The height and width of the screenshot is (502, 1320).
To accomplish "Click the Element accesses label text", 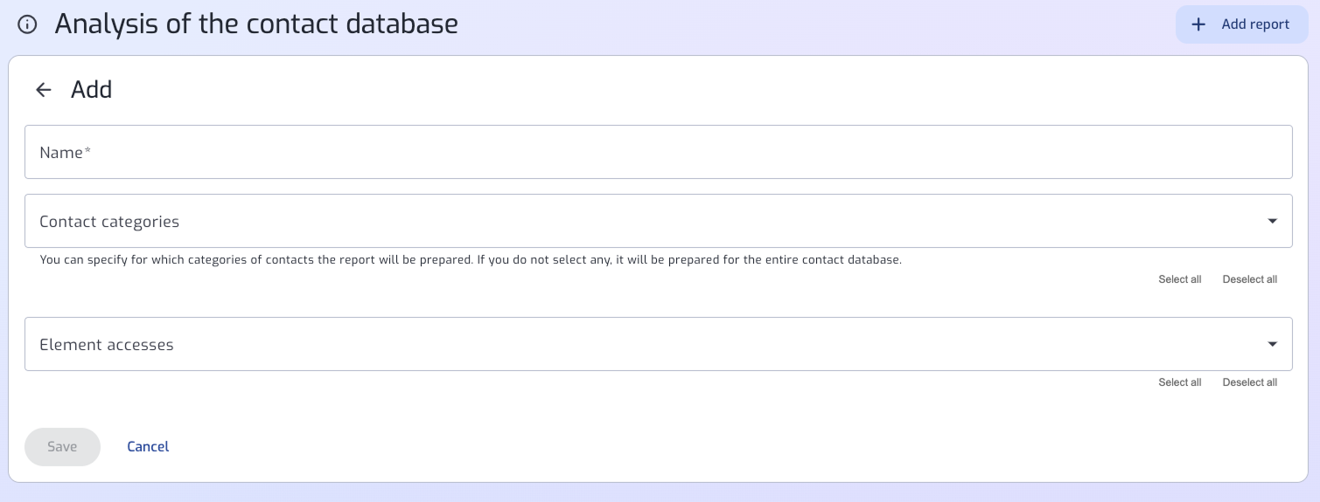I will pos(107,345).
